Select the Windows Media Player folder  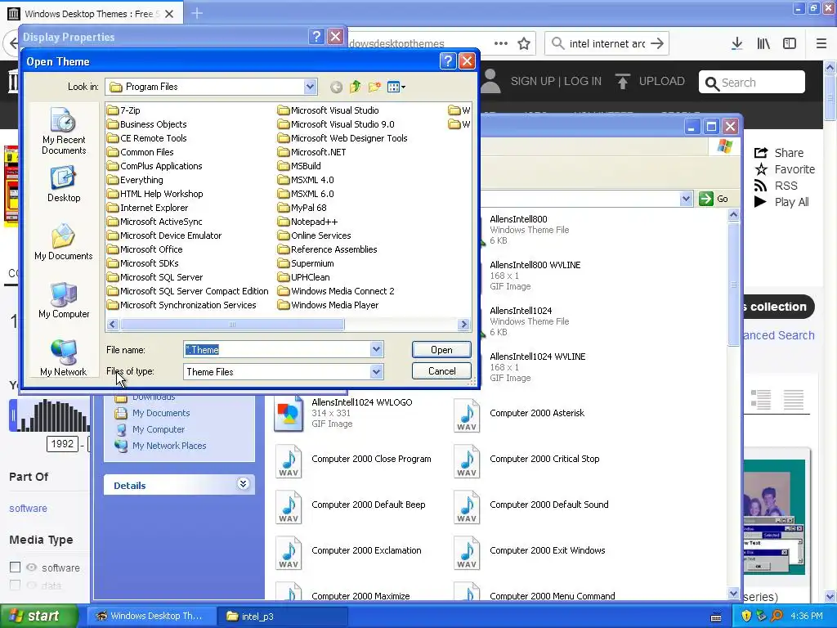(329, 305)
